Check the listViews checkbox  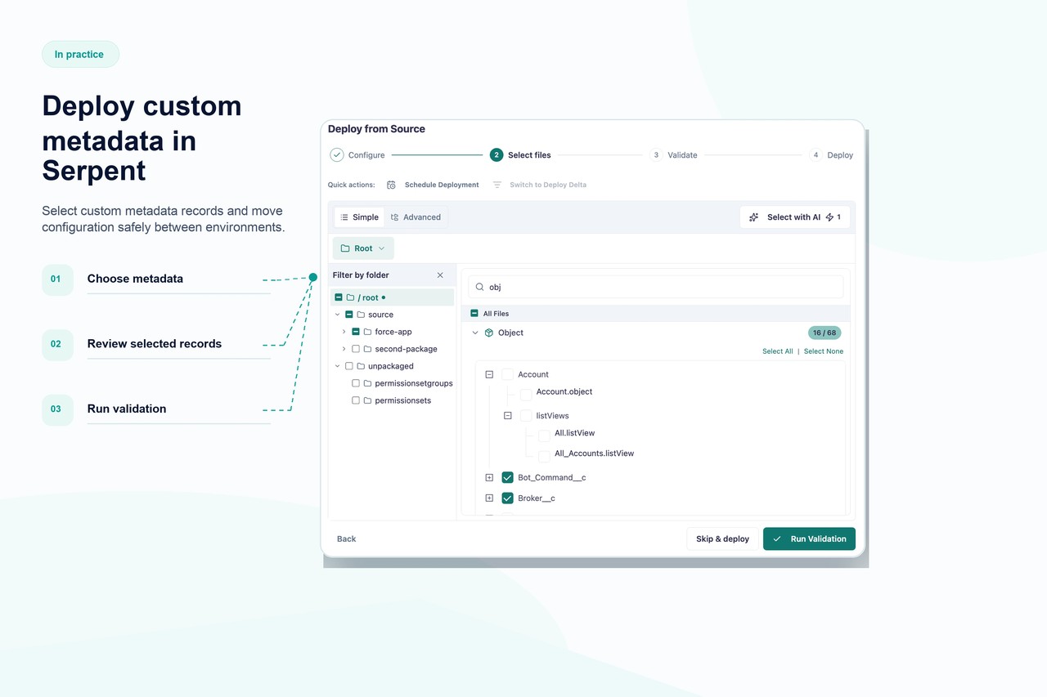(x=526, y=416)
